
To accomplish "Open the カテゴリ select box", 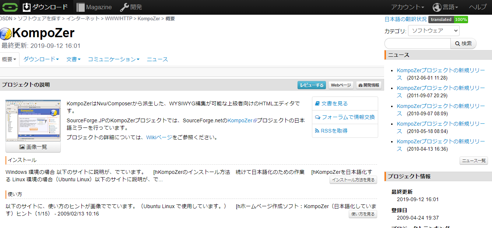I will point(433,31).
